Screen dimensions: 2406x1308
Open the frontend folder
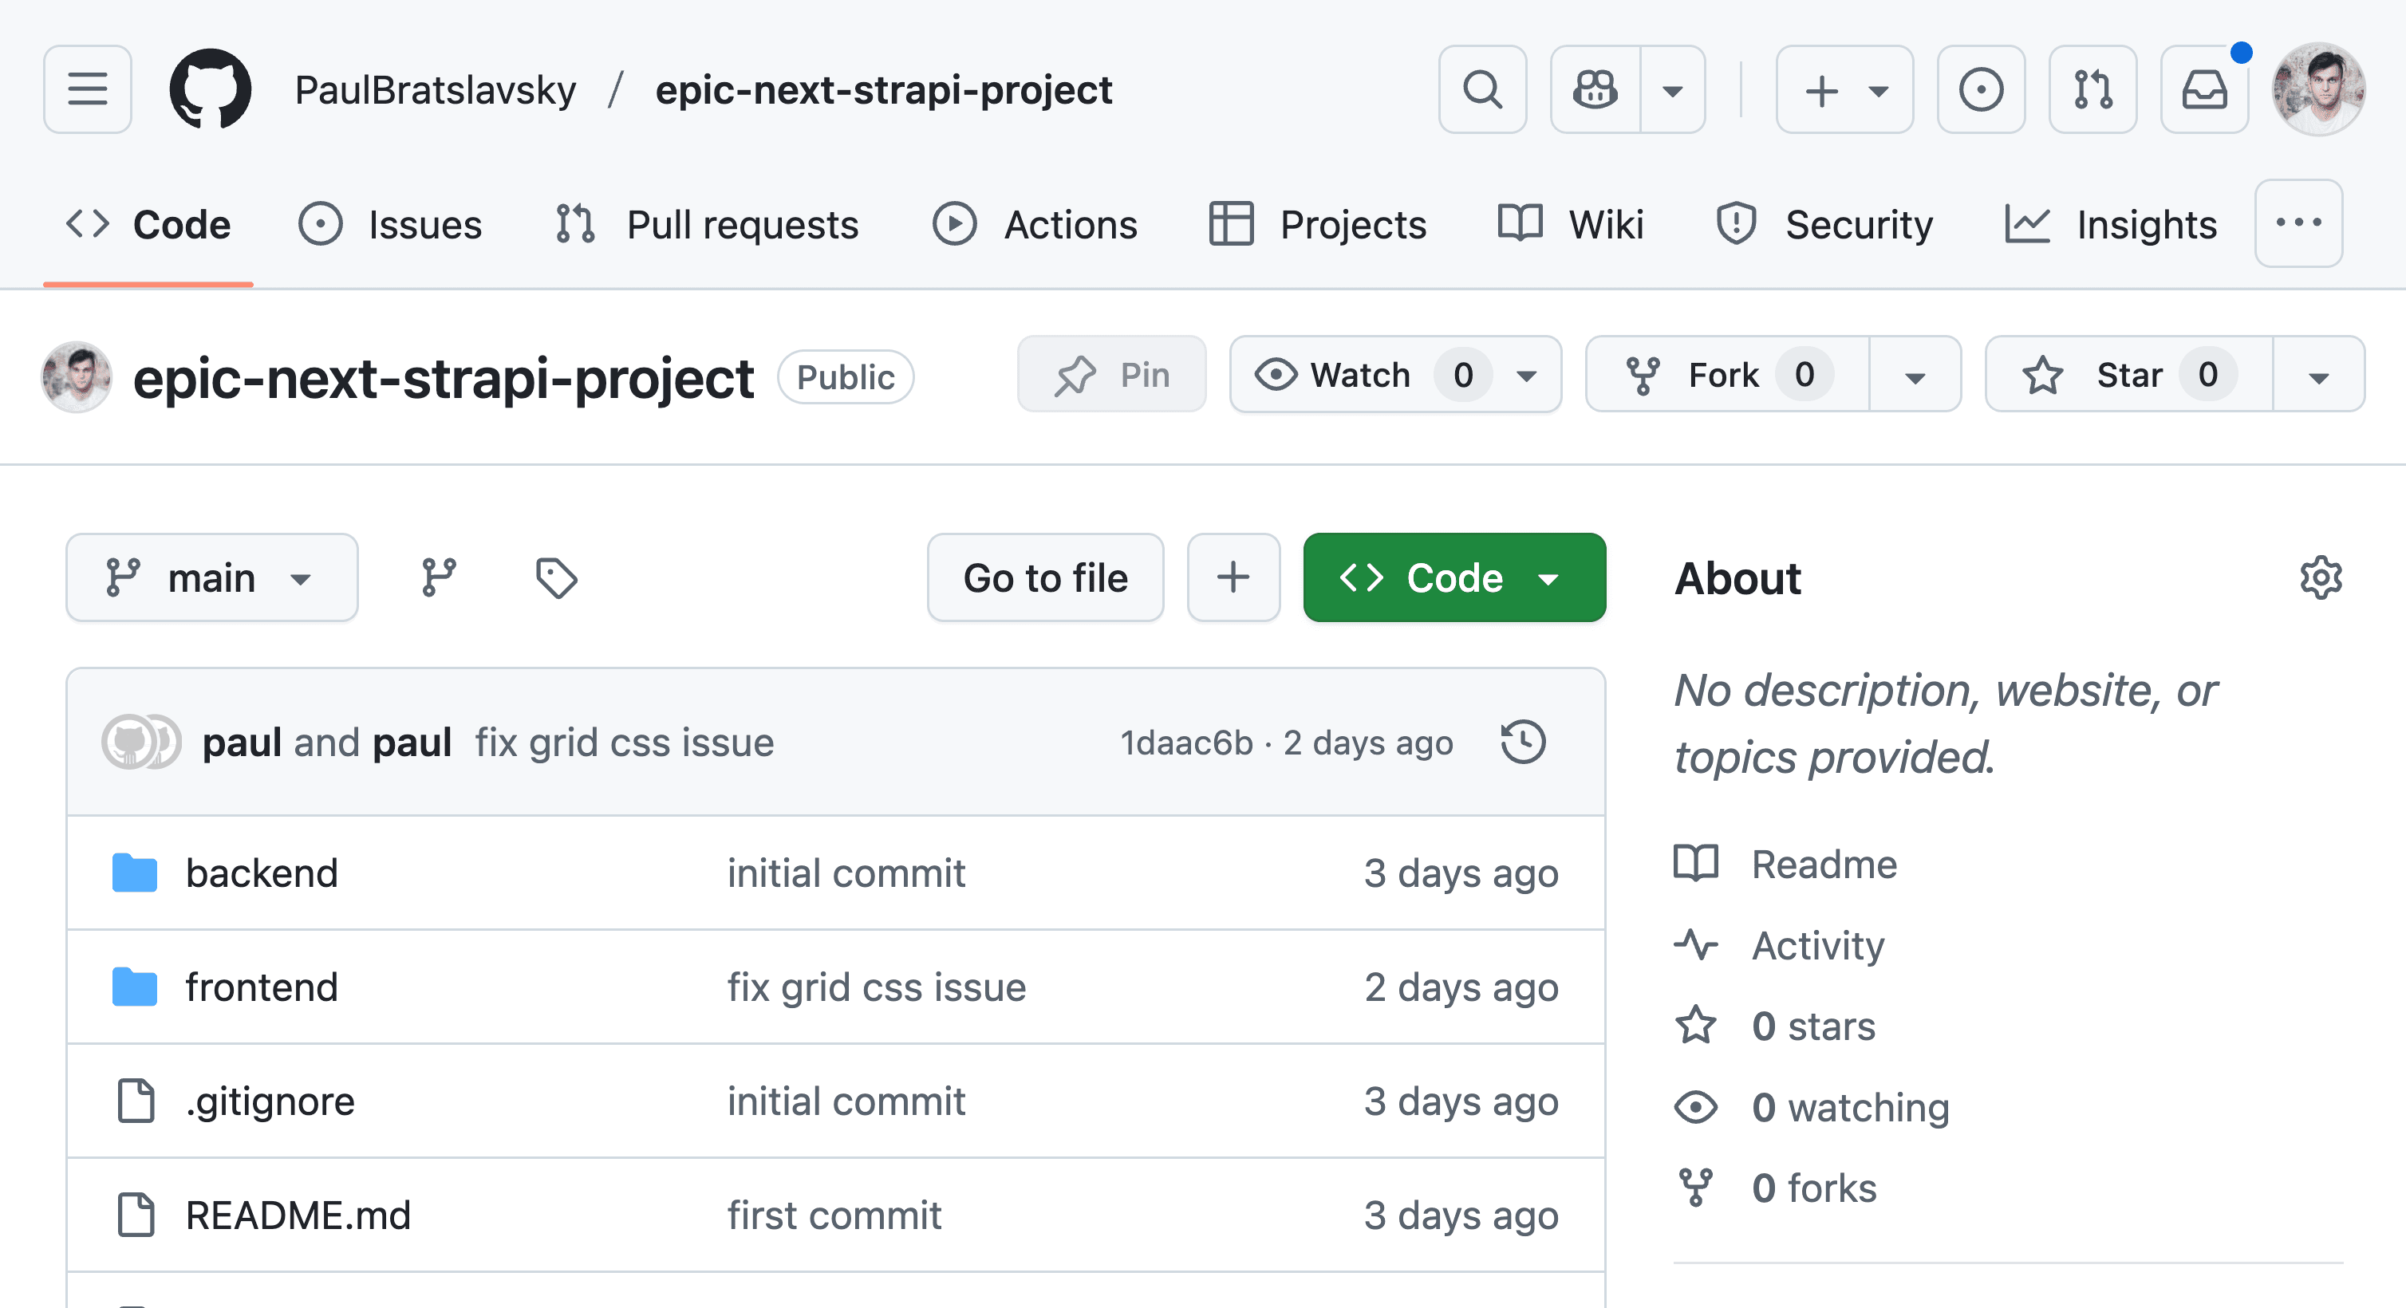tap(262, 987)
